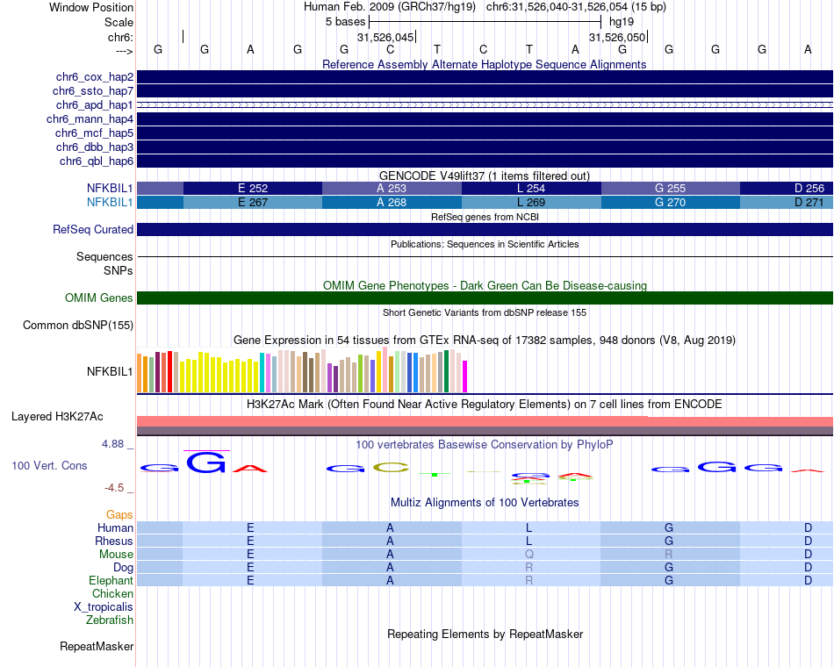Click codon E 267 in light-blue NFKBIL1 transcript
The image size is (834, 667).
coord(253,202)
